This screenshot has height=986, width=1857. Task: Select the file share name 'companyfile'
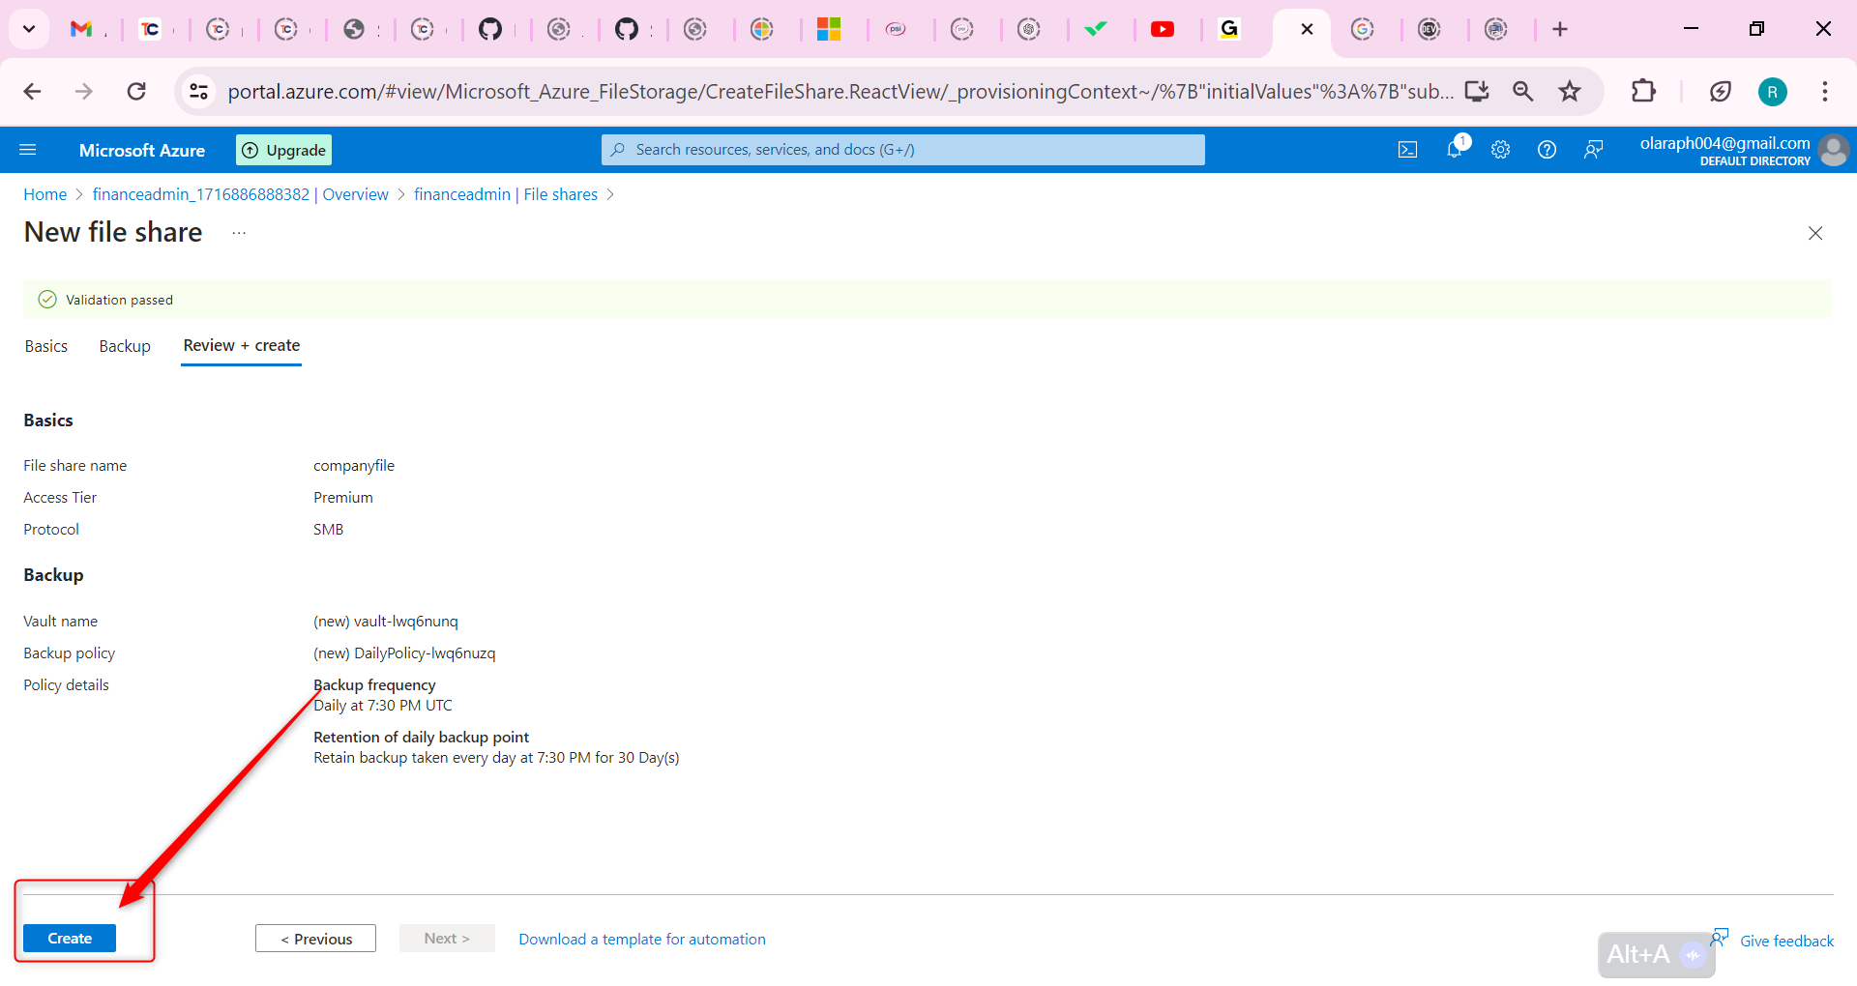(x=354, y=466)
